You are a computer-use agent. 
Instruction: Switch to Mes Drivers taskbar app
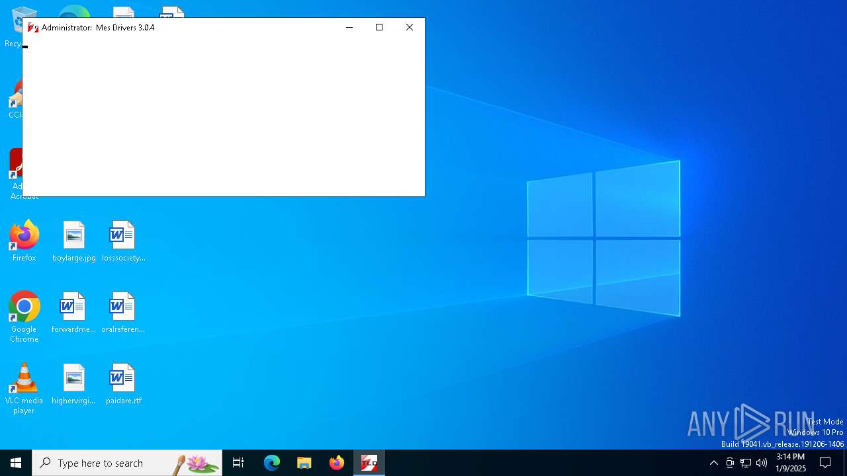coord(369,463)
